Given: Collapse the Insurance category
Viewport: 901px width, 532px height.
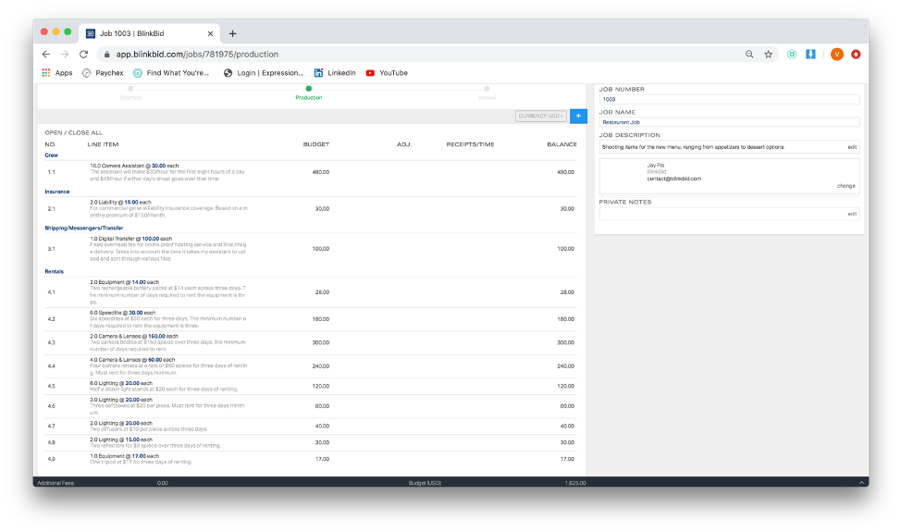Looking at the screenshot, I should 56,192.
